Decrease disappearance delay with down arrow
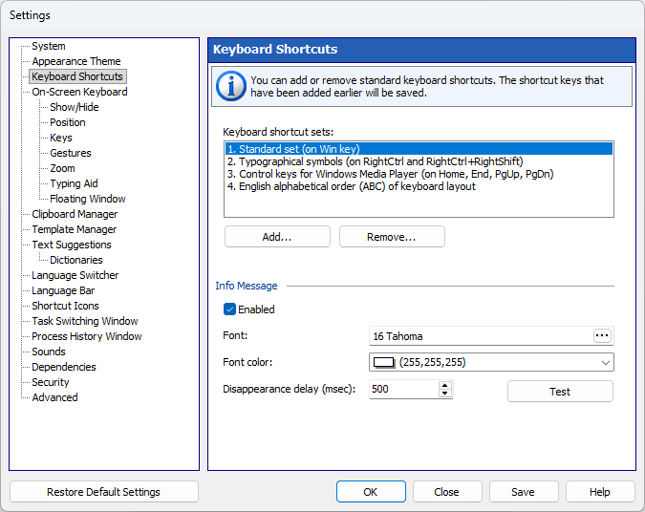 click(444, 394)
